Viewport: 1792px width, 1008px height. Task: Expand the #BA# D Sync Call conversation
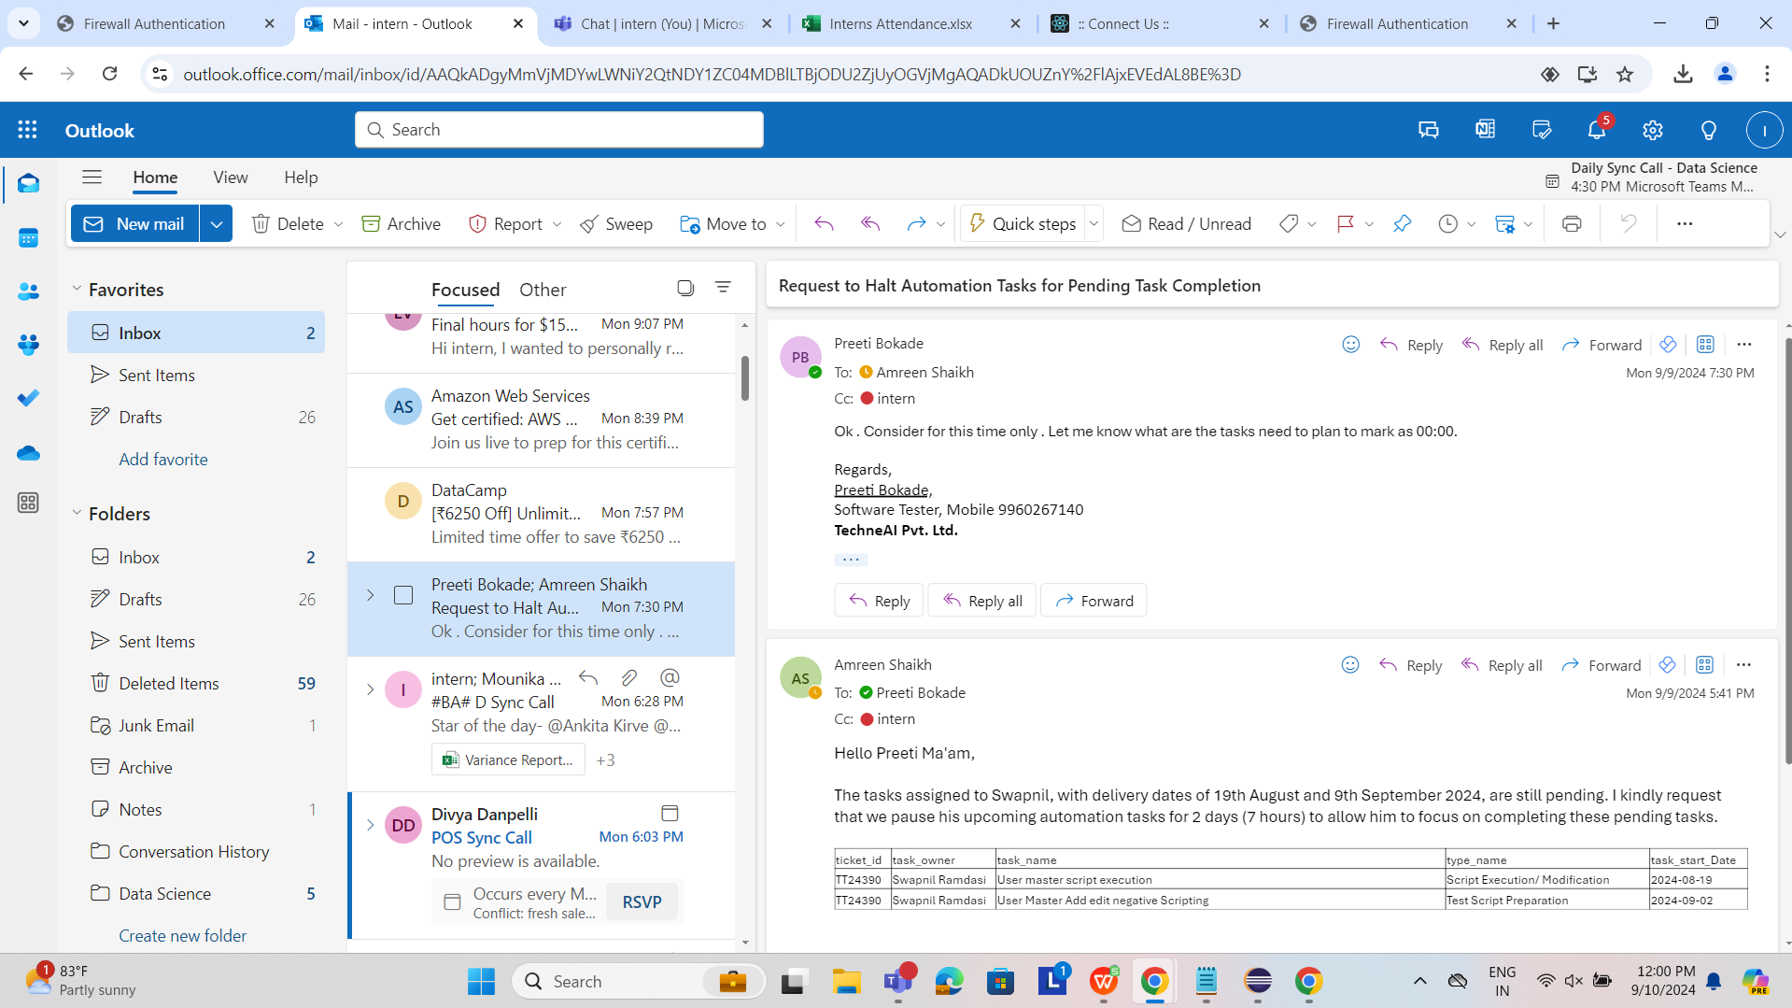click(x=370, y=689)
